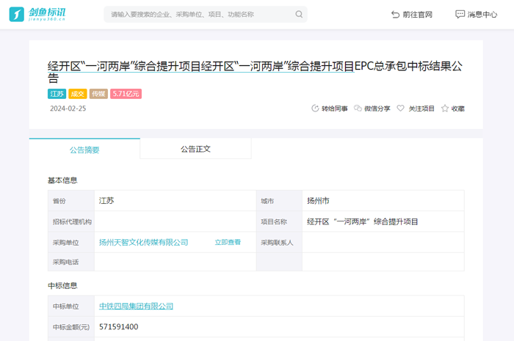The height and width of the screenshot is (341, 514).
Task: Toggle the 收藏 star icon
Action: (x=444, y=109)
